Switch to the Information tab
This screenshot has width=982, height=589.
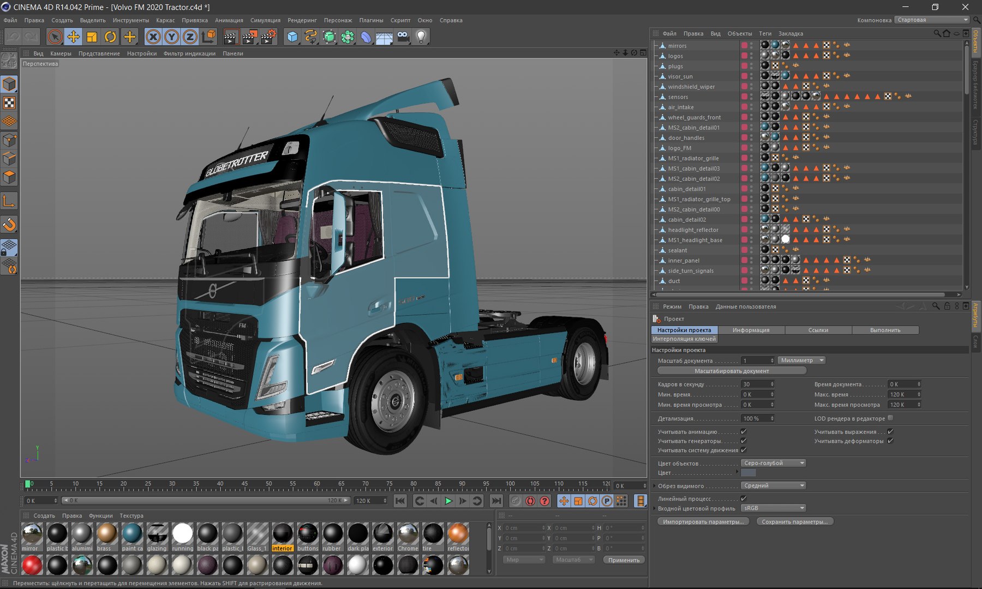pyautogui.click(x=751, y=330)
